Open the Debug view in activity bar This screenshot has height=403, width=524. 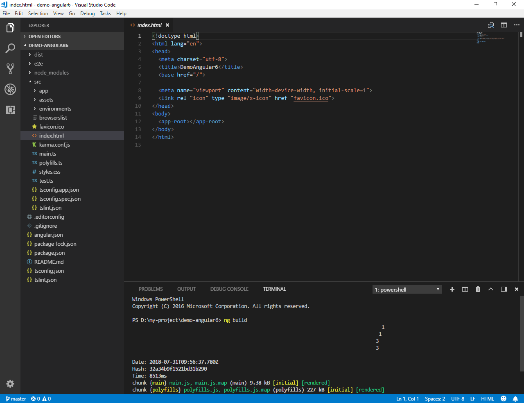coord(10,89)
